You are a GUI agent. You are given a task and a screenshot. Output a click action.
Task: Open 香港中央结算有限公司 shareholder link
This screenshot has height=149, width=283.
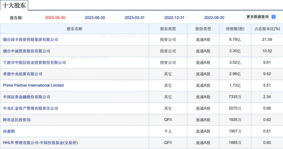23,74
